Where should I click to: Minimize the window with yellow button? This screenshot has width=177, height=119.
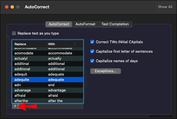(x=12, y=7)
